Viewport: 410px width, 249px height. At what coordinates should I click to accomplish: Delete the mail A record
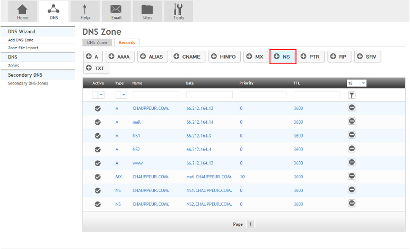352,121
